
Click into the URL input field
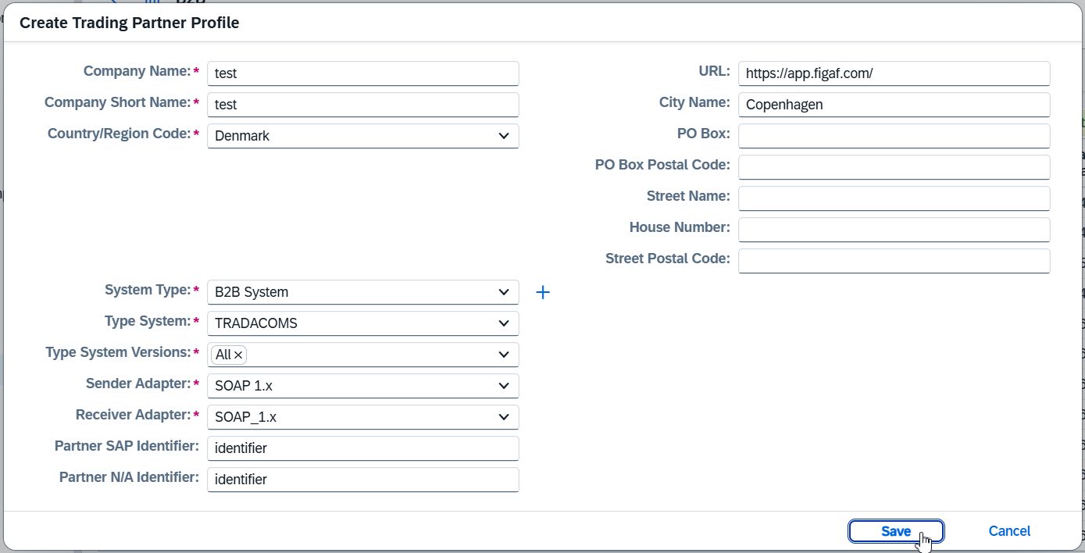pyautogui.click(x=894, y=73)
